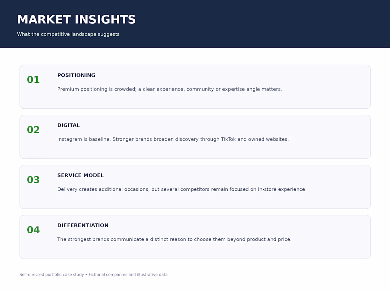Select the DIGITAL heading
The width and height of the screenshot is (390, 293).
(68, 125)
